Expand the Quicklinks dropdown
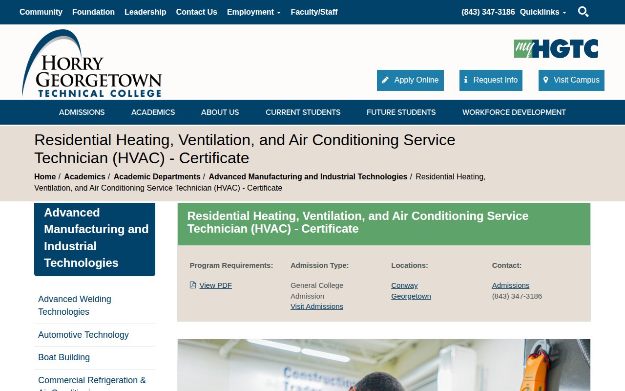The height and width of the screenshot is (391, 625). 542,12
